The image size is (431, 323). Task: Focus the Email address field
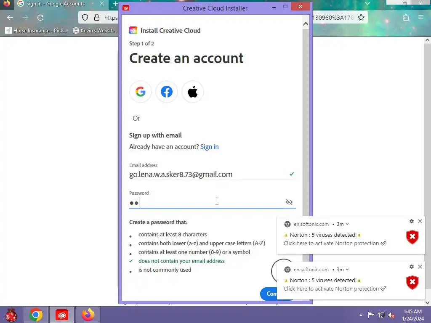(x=212, y=175)
